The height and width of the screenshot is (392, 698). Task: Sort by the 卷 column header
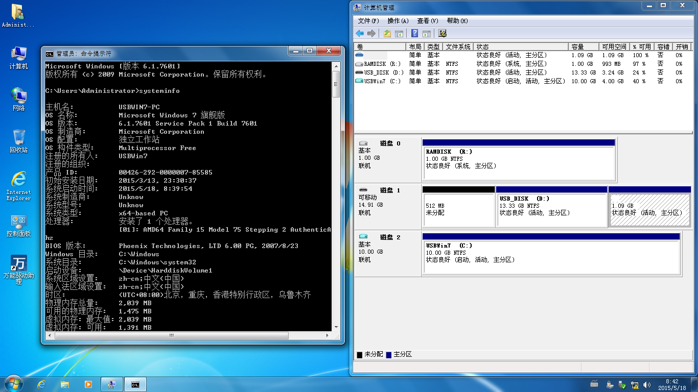pyautogui.click(x=381, y=46)
